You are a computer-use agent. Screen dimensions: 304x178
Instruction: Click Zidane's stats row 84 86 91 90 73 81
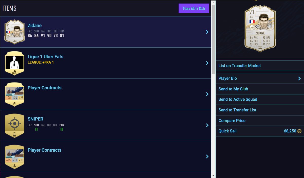click(x=46, y=36)
